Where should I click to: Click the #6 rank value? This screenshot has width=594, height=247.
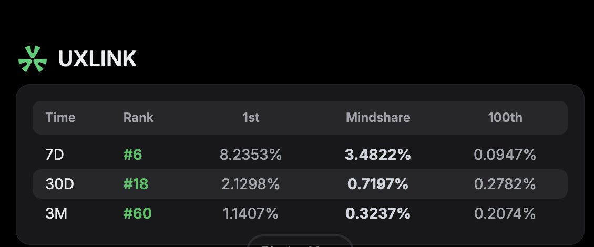[132, 155]
